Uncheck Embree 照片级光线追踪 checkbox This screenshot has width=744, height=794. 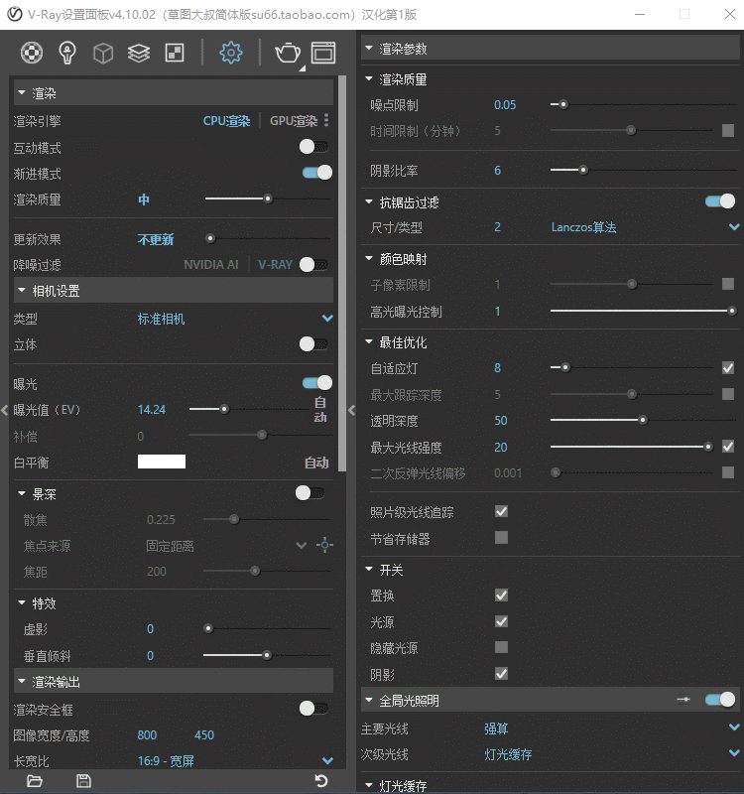501,511
